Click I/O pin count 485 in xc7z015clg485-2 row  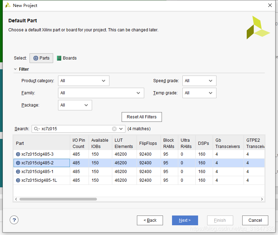pos(76,163)
